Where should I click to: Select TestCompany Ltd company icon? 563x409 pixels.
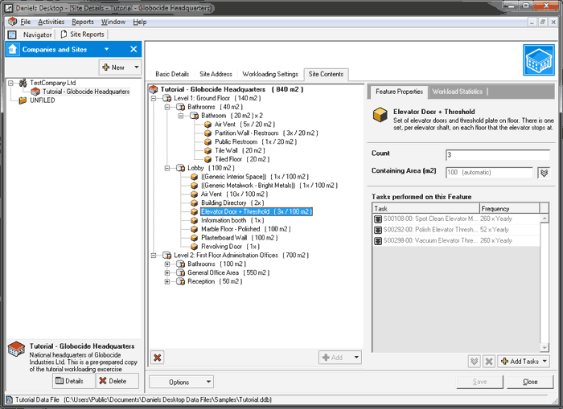coord(23,83)
